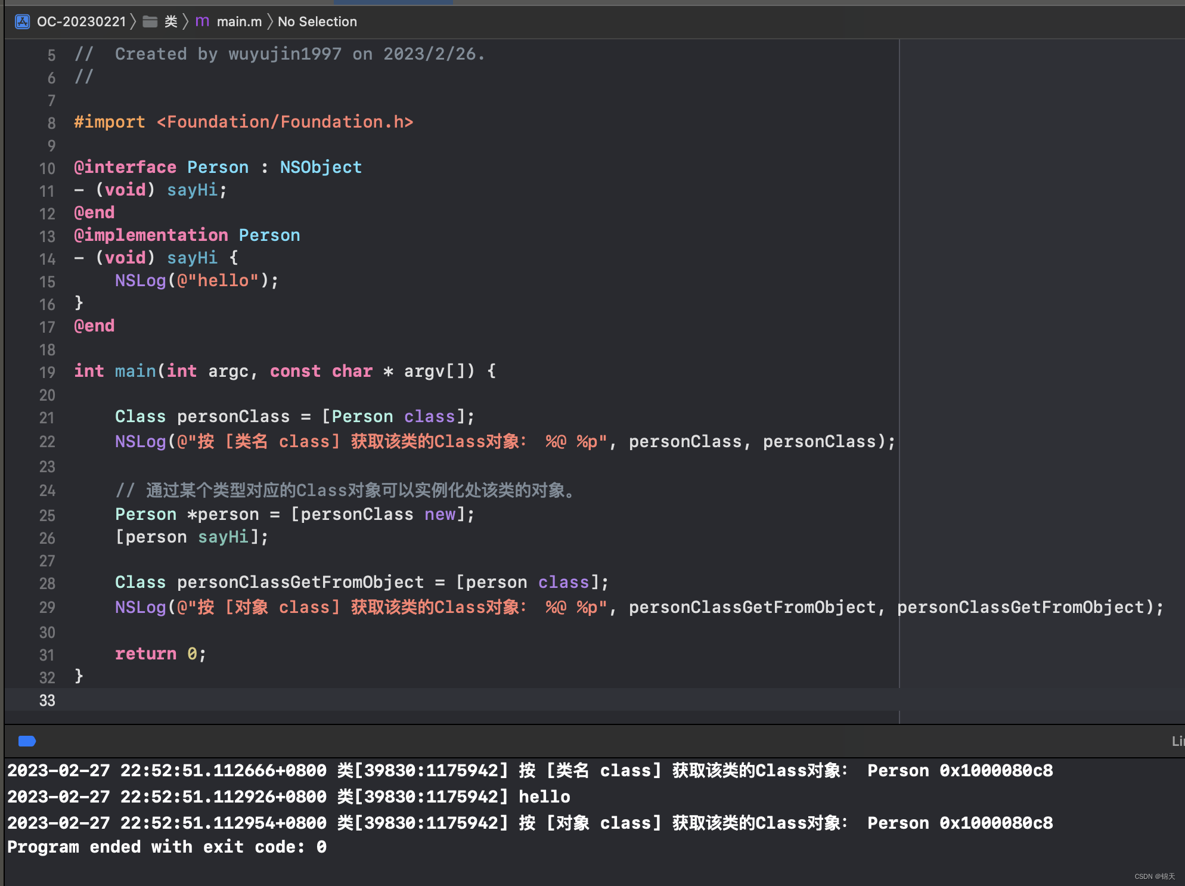Click 'Program ended with exit code' line
This screenshot has width=1185, height=886.
click(x=167, y=847)
